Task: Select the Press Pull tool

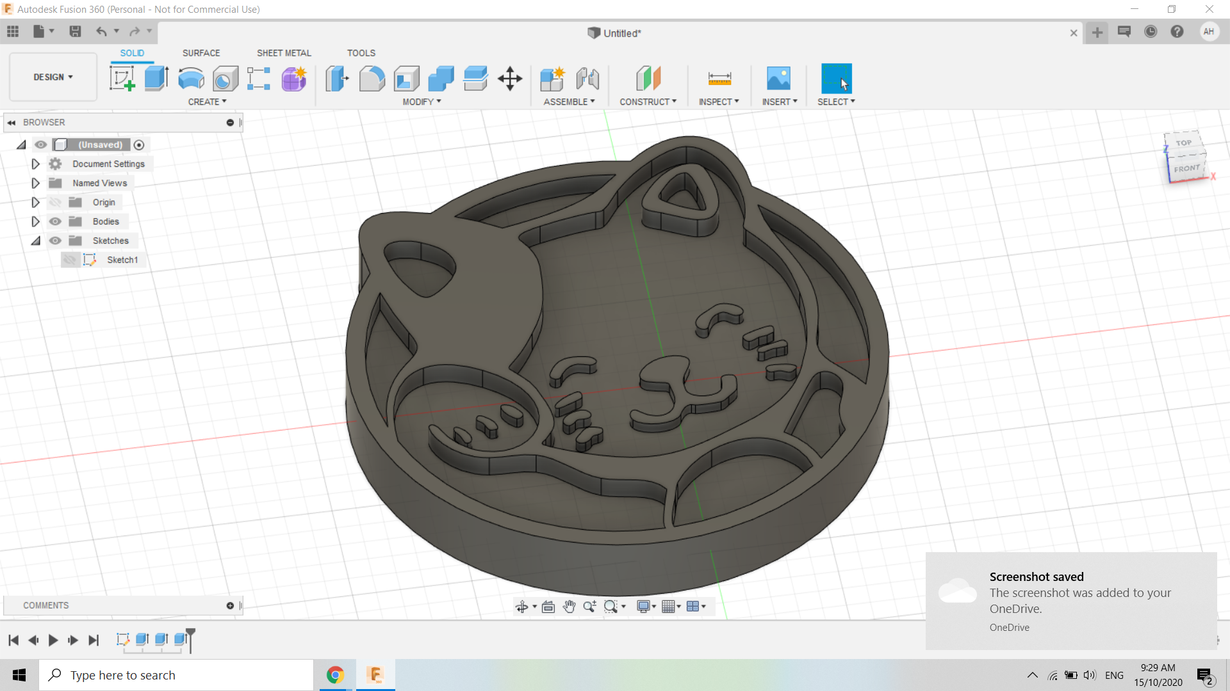Action: coord(336,78)
